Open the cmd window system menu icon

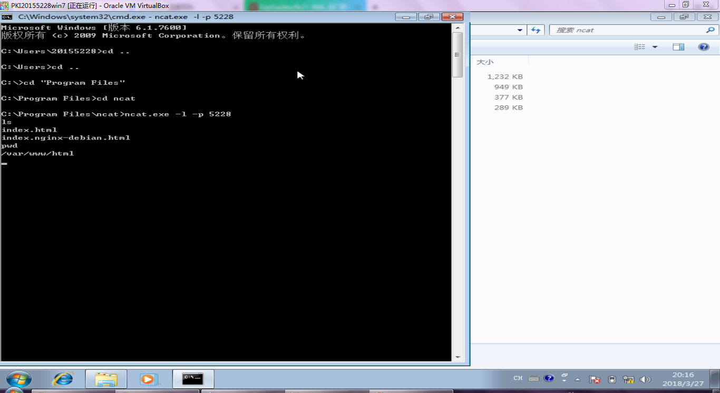pos(7,17)
